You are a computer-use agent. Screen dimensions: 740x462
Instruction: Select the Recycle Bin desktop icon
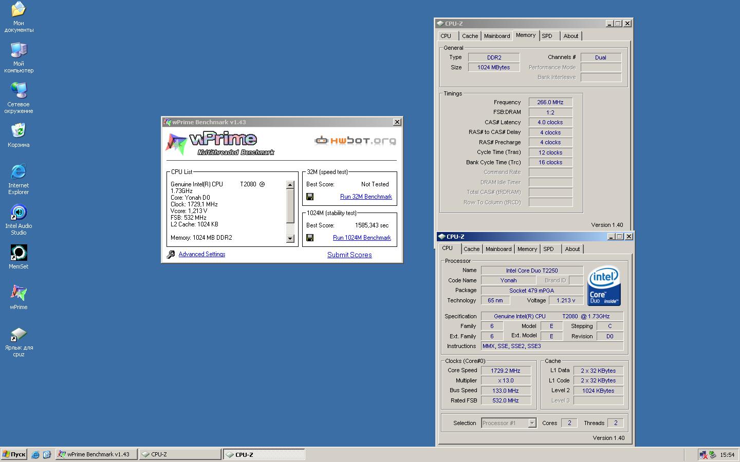pyautogui.click(x=18, y=135)
